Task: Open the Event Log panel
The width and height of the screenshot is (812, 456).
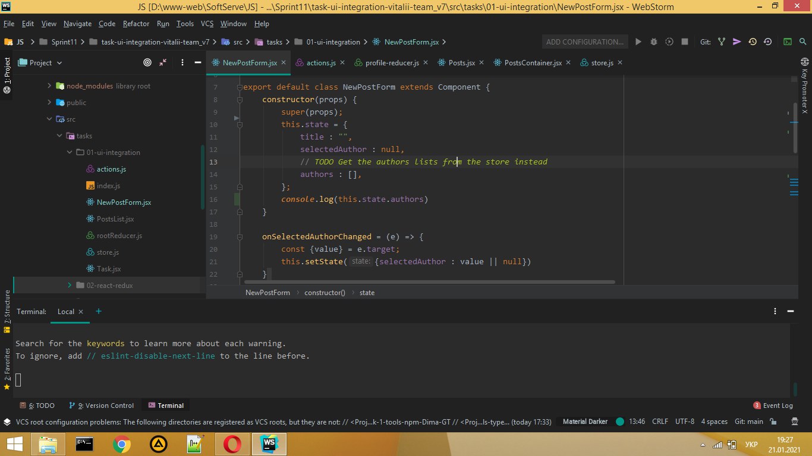Action: click(x=773, y=406)
